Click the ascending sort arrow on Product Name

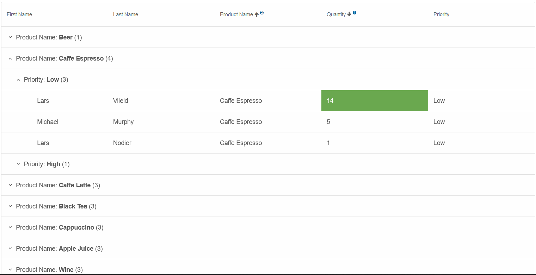tap(257, 14)
